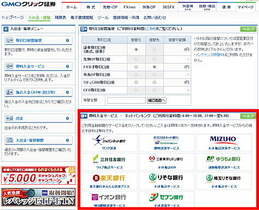Click the 出金 sidebar withdrawal icon
Screen dimensions: 259x210
pyautogui.click(x=9, y=118)
